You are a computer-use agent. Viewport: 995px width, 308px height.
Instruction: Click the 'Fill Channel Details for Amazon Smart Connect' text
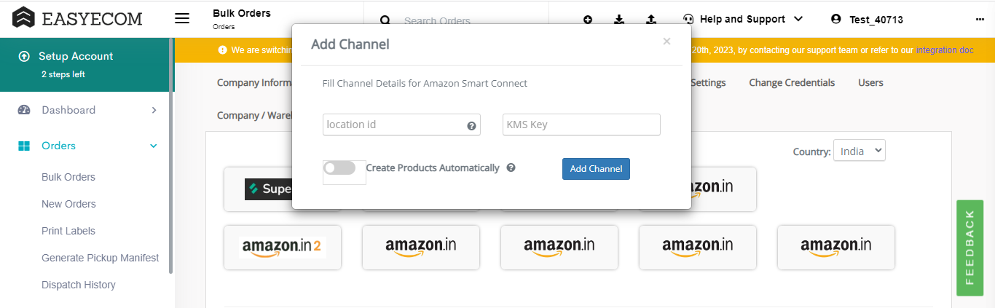425,83
